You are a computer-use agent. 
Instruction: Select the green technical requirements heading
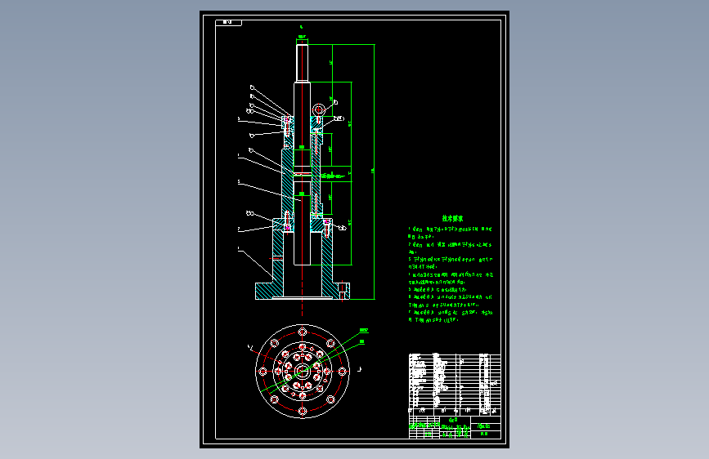[452, 219]
